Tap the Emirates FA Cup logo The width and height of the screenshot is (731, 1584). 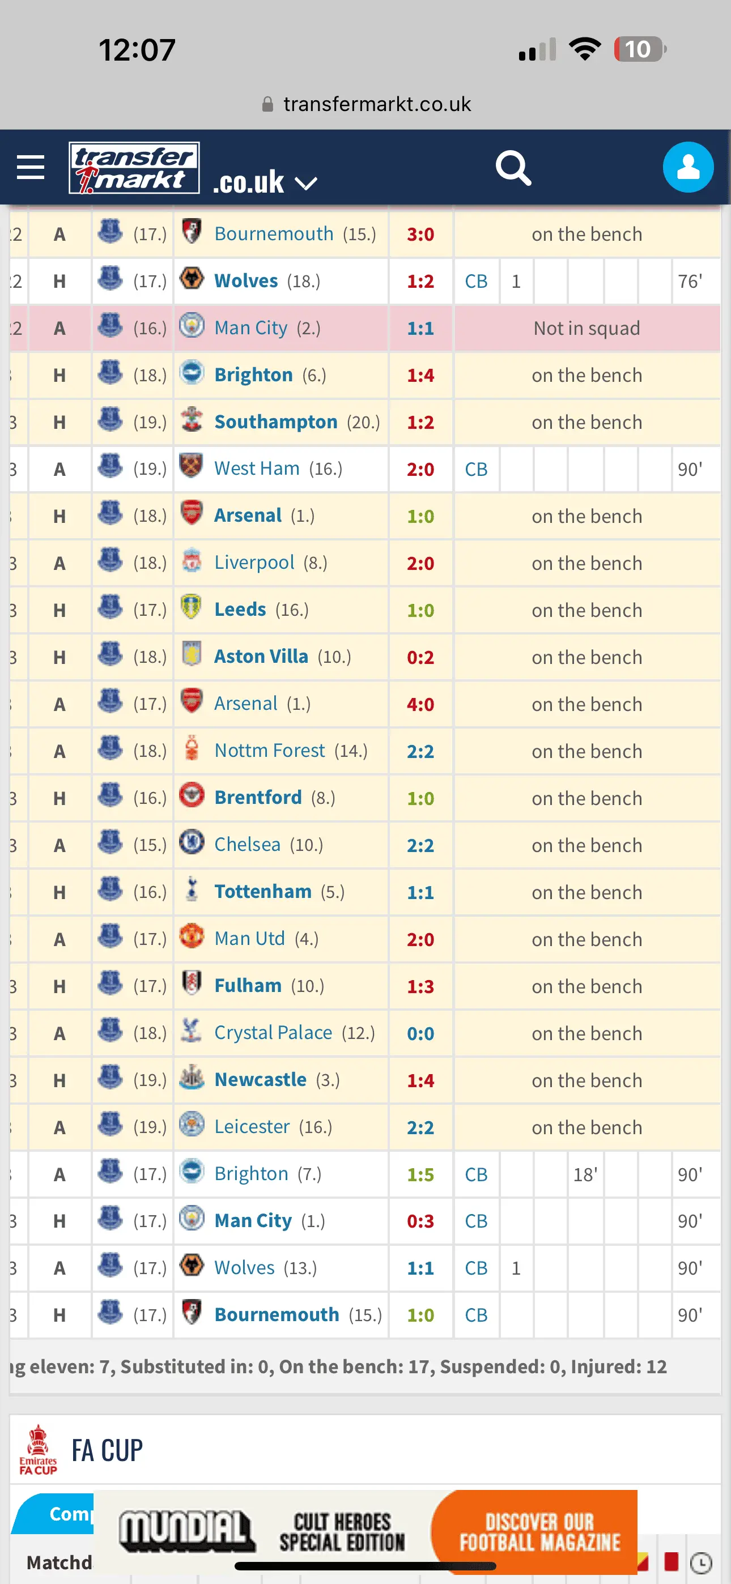coord(38,1449)
